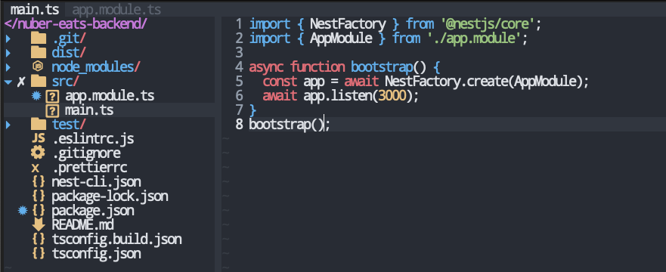Click AppModule in the line 2 import

pyautogui.click(x=341, y=39)
